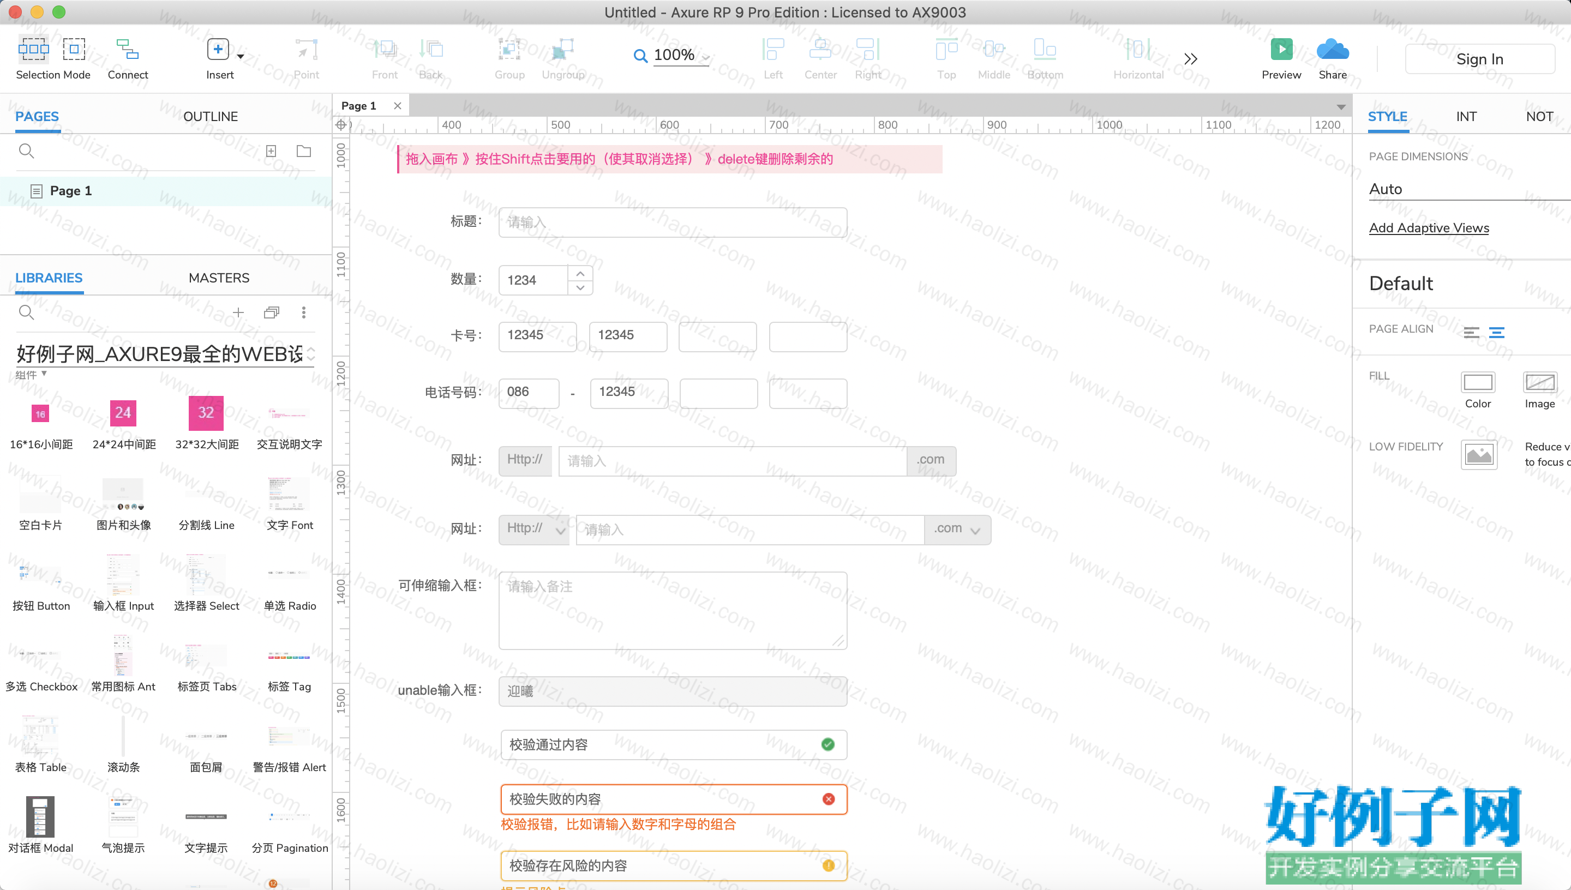Open the Fill Color swatch
This screenshot has height=890, width=1571.
point(1478,382)
